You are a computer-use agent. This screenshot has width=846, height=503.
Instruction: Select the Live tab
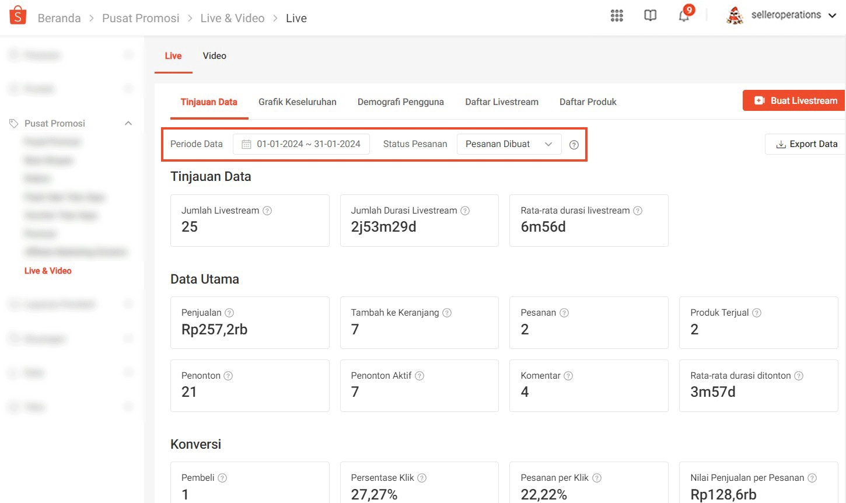[x=173, y=56]
